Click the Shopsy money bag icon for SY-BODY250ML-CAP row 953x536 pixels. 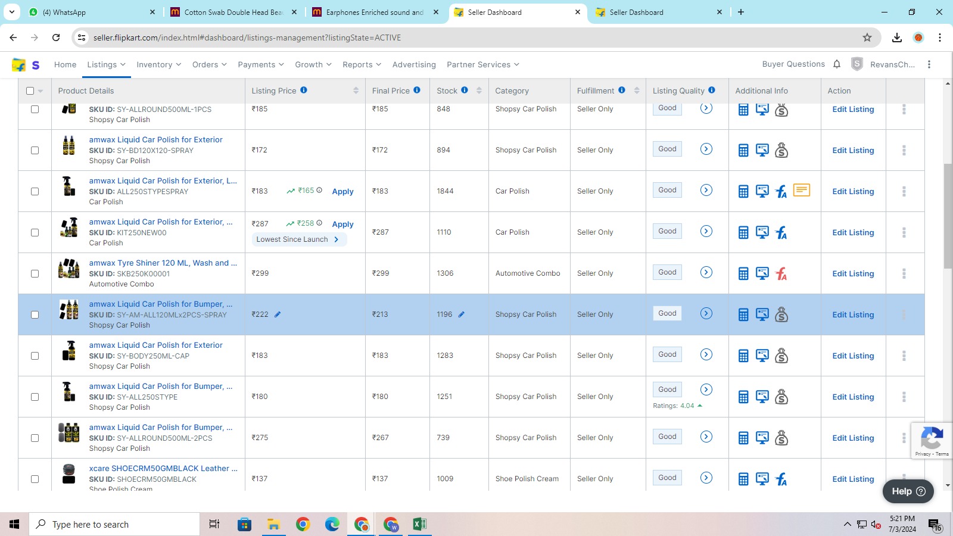pos(782,356)
